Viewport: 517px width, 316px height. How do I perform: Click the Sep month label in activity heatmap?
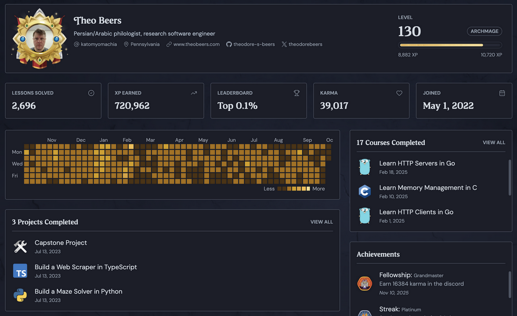(307, 140)
